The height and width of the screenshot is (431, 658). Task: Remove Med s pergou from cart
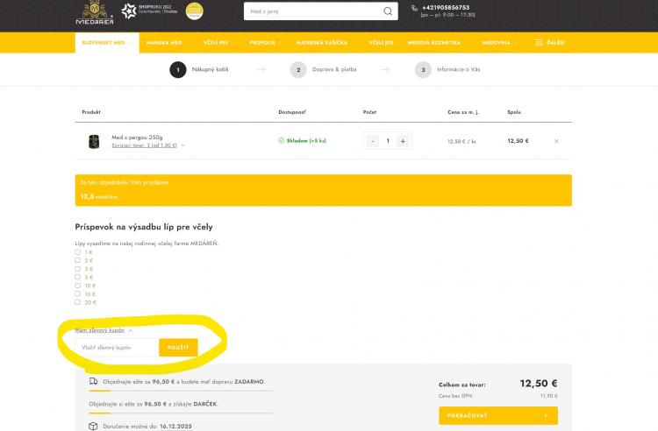coord(556,141)
